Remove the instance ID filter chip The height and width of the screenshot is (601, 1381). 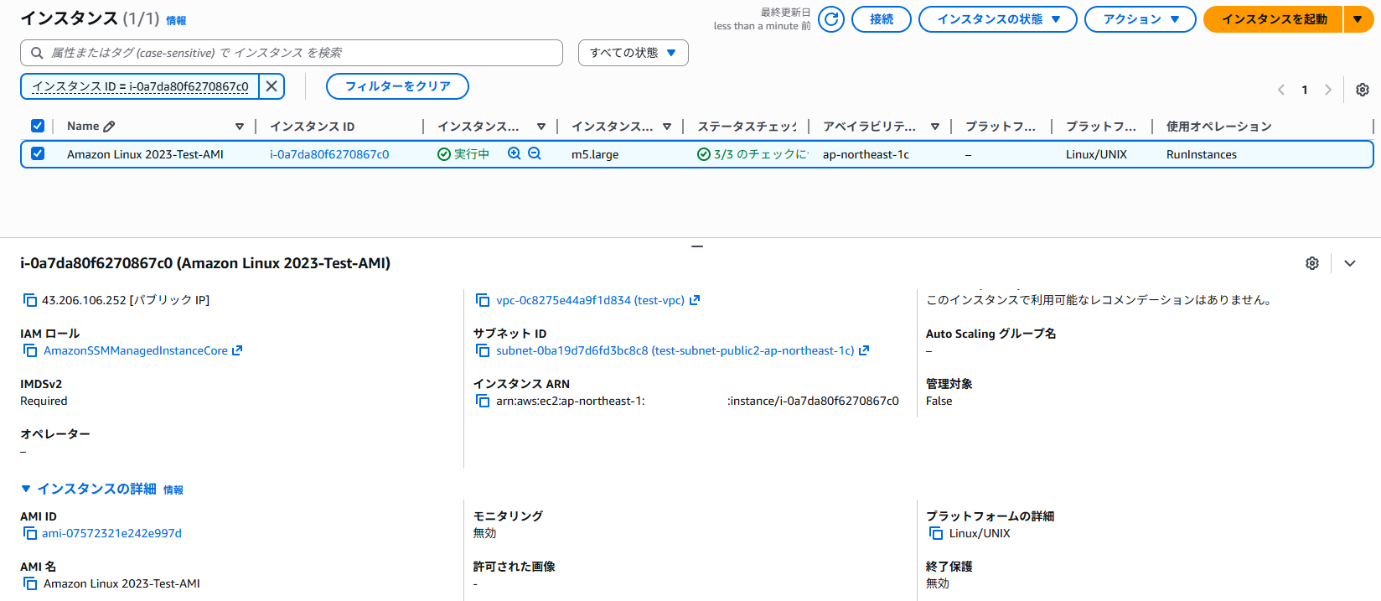(272, 86)
